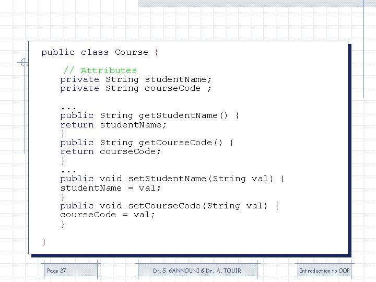Click the 'return studentName;' line
This screenshot has height=282, width=376.
[113, 125]
